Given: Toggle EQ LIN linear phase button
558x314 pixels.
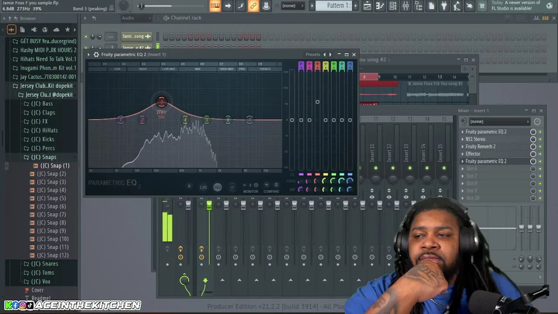Looking at the screenshot, I should 203,187.
